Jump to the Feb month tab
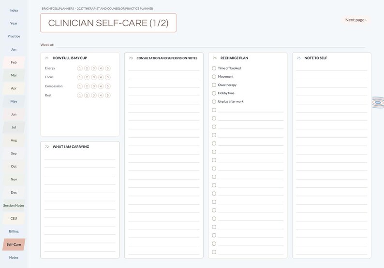Viewport: 384px width, 268px height. [x=14, y=62]
